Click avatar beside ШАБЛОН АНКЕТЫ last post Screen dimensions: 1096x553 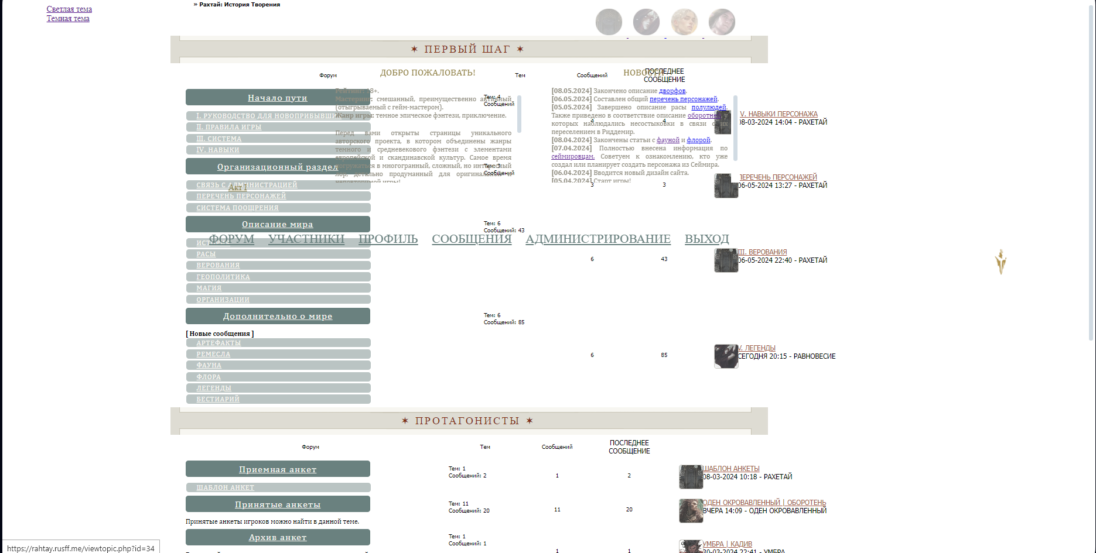pos(691,477)
